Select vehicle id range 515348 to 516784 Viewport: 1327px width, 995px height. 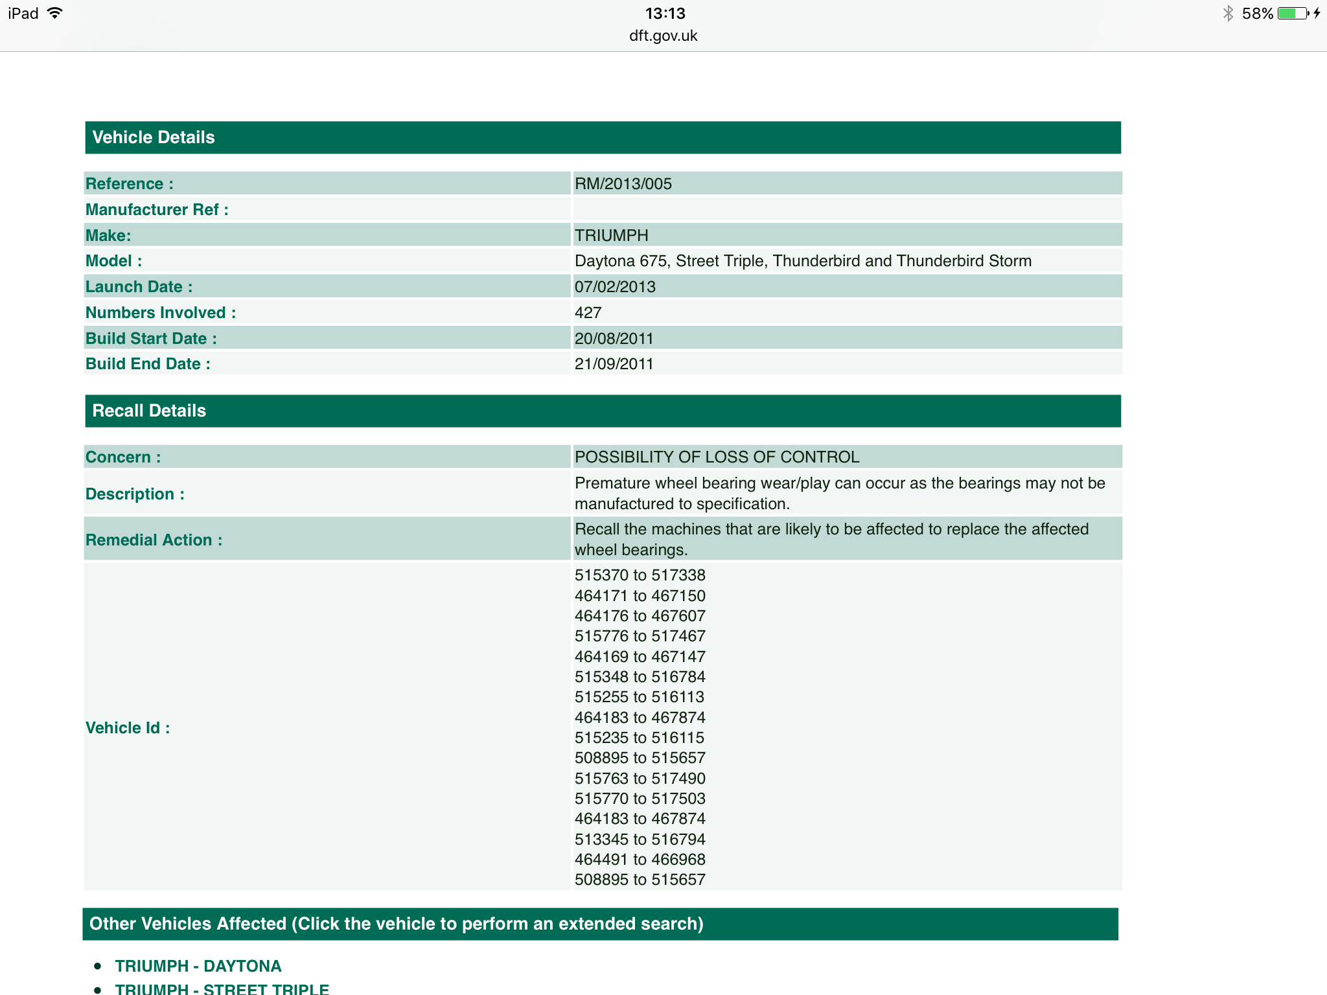click(x=640, y=677)
